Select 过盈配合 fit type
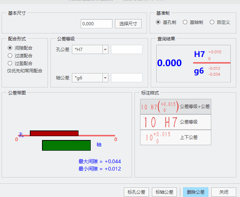The height and width of the screenshot is (197, 240). (x=10, y=63)
